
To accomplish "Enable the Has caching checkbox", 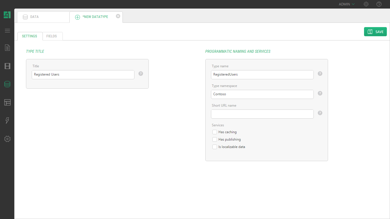I will pos(215,132).
